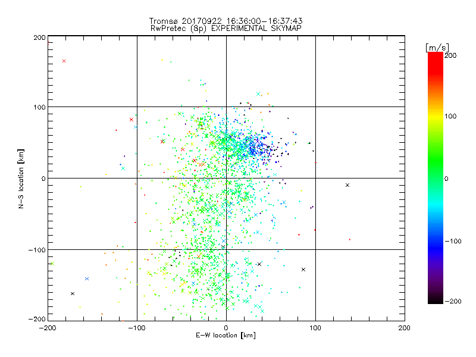Screen dimensions: 476x357
Task: Click the x-axis '100' tick label
Action: (315, 328)
